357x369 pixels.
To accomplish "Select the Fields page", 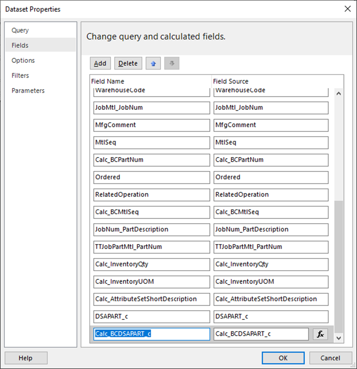I will 20,45.
